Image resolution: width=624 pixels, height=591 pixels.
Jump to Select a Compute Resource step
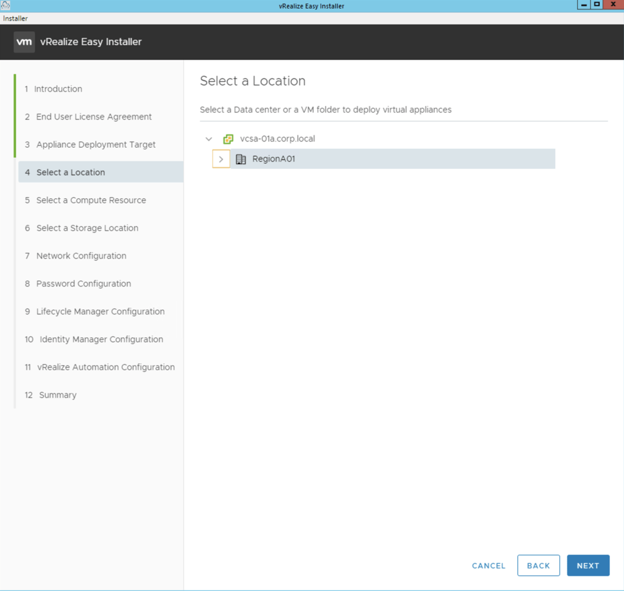(91, 200)
